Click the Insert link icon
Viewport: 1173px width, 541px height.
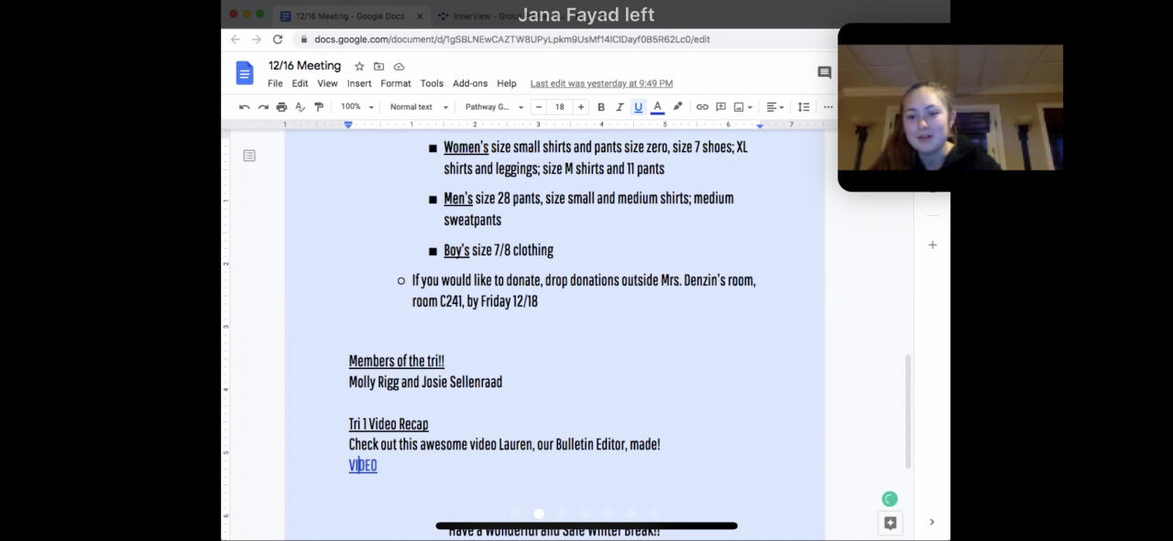pyautogui.click(x=702, y=107)
